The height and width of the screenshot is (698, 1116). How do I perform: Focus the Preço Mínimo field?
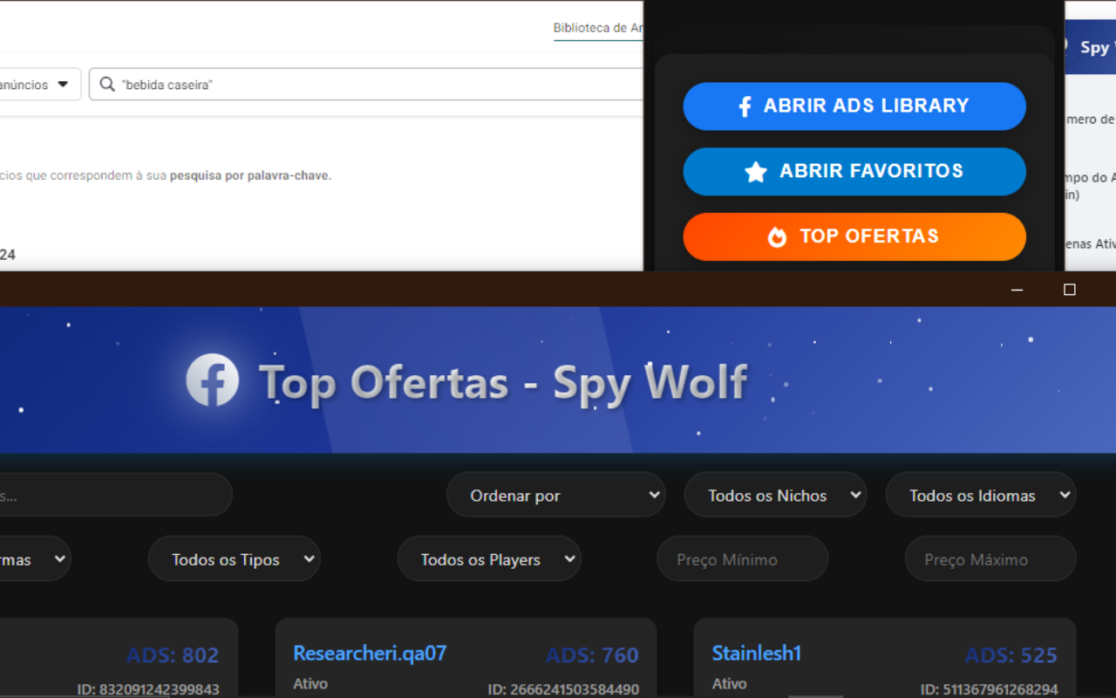click(x=742, y=559)
